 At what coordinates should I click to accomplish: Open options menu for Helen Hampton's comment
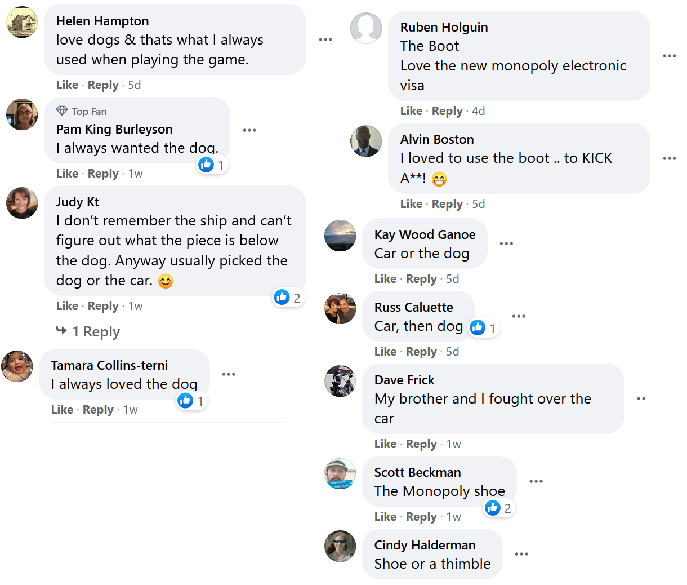click(325, 39)
